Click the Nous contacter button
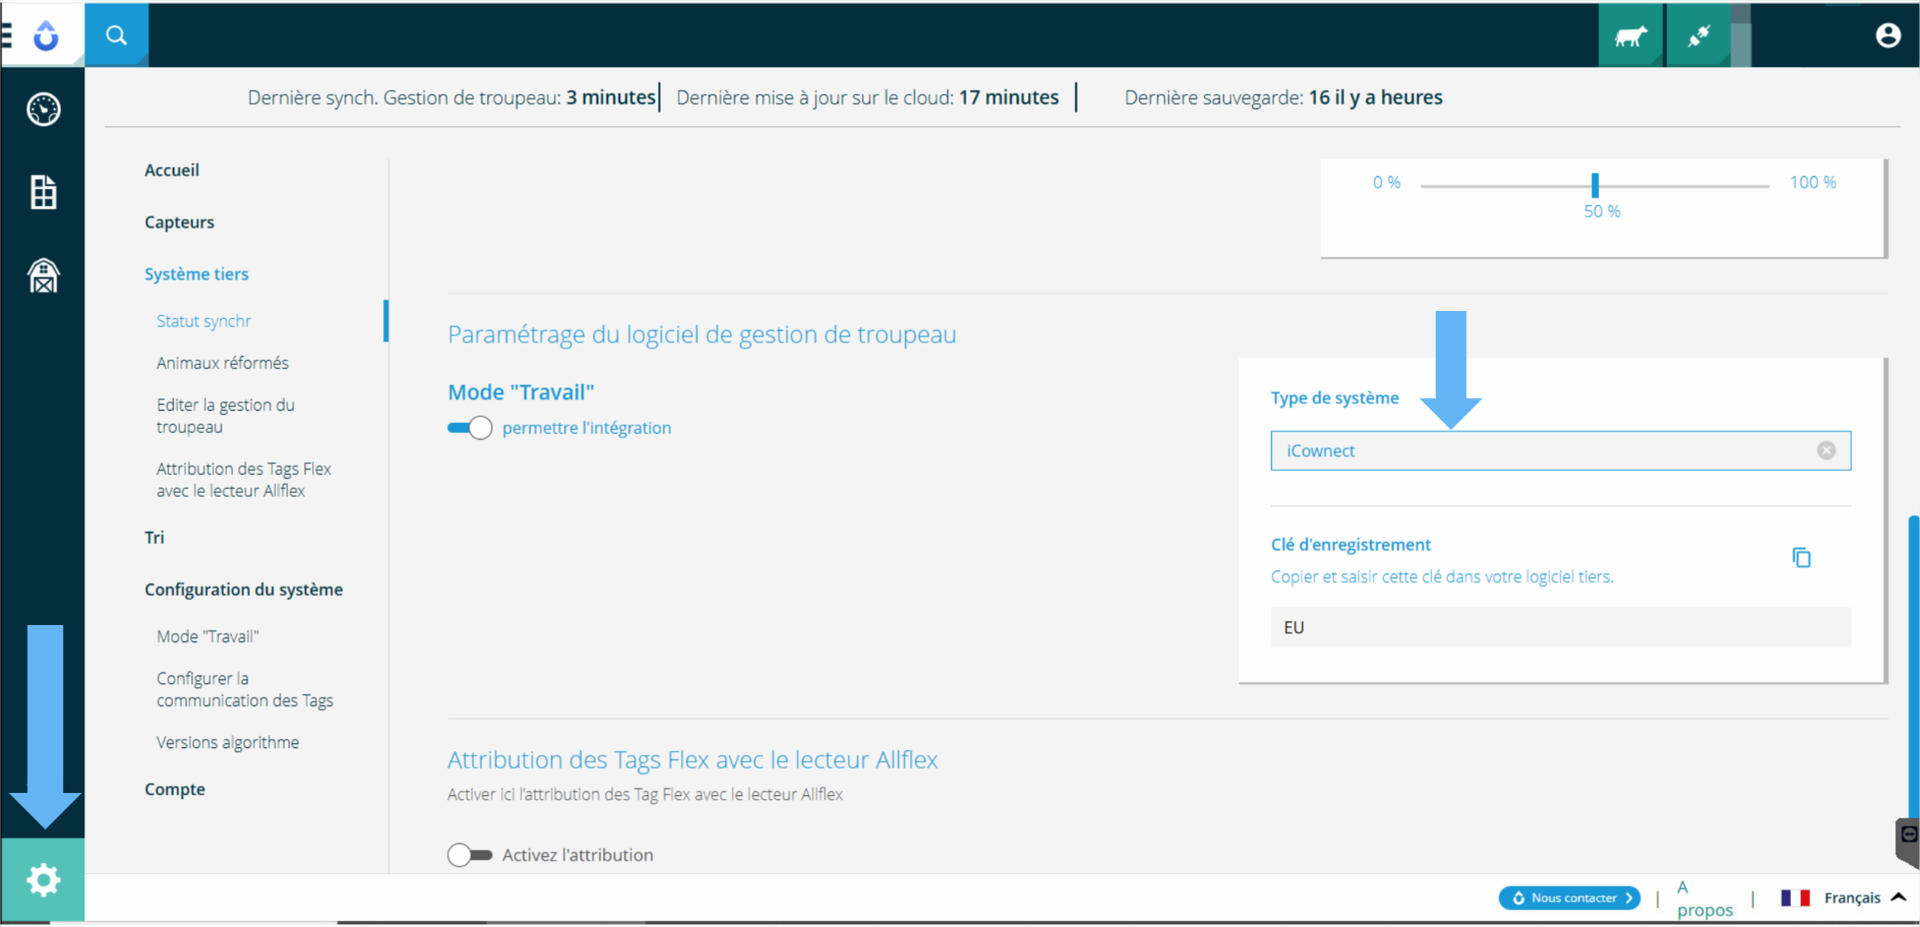 [1568, 897]
